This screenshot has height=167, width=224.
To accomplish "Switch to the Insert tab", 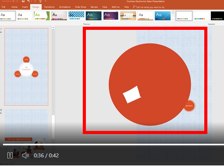I will tap(25, 7).
